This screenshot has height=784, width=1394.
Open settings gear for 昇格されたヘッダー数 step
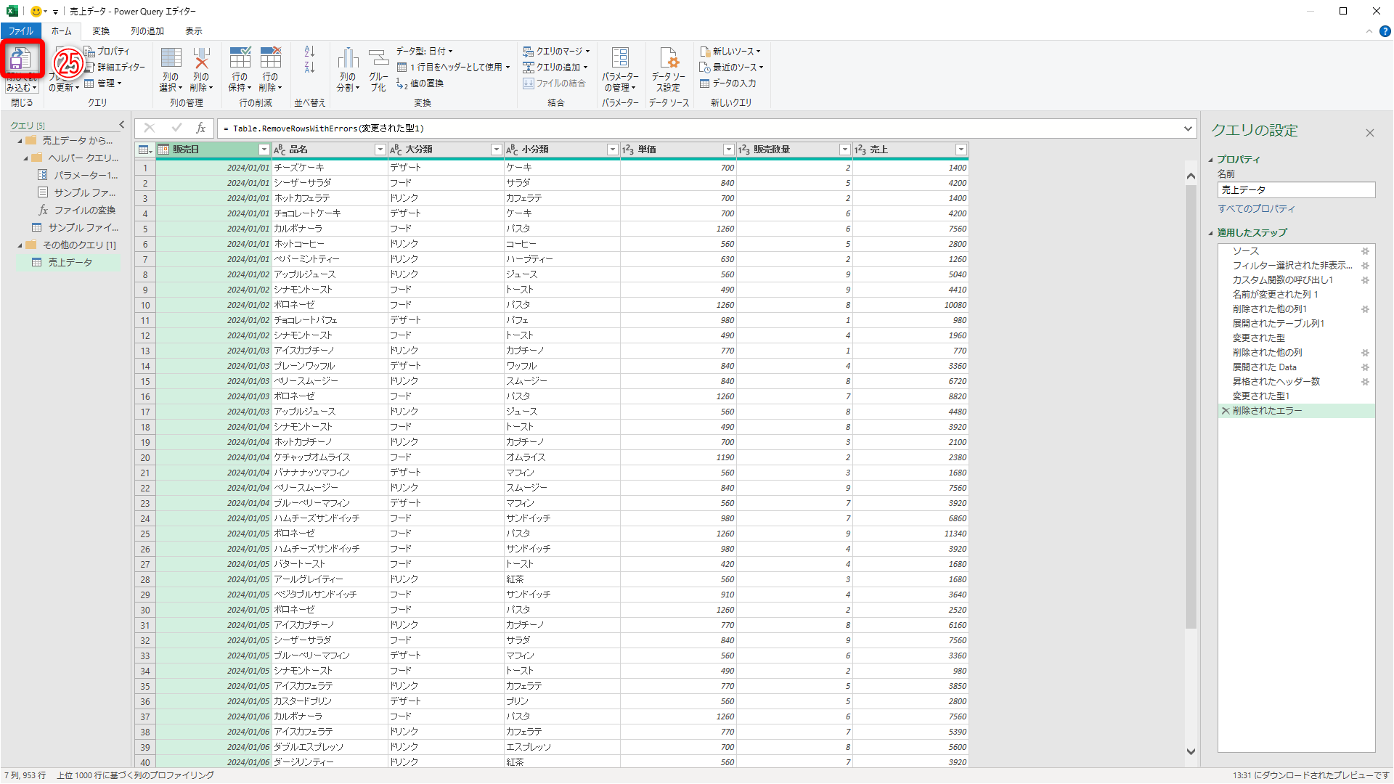point(1365,382)
